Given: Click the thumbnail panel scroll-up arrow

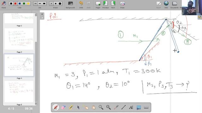Looking at the screenshot, I should pyautogui.click(x=36, y=15).
